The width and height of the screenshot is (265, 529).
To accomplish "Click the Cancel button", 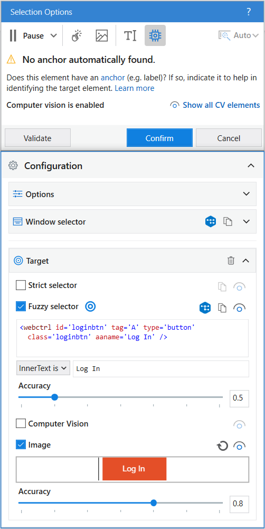I will click(229, 138).
